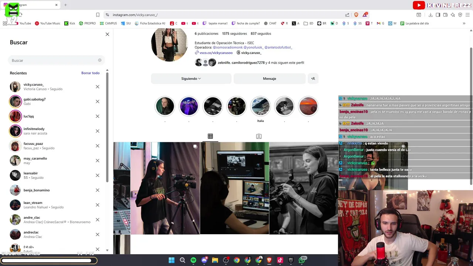Click the sidebar scrollbar down arrow
473x266 pixels.
pos(107,250)
